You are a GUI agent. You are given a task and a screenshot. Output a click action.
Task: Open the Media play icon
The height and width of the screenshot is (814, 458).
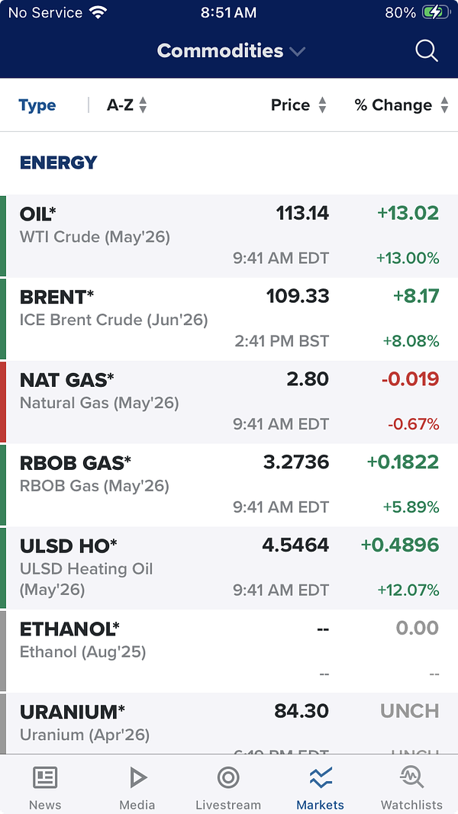(137, 777)
